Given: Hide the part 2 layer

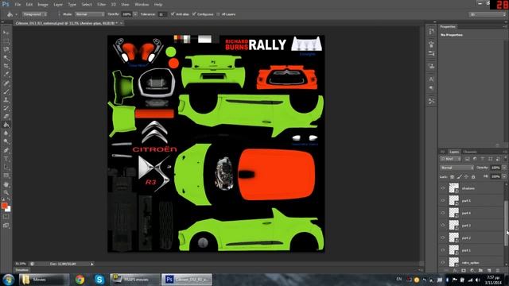Looking at the screenshot, I should pos(443,238).
